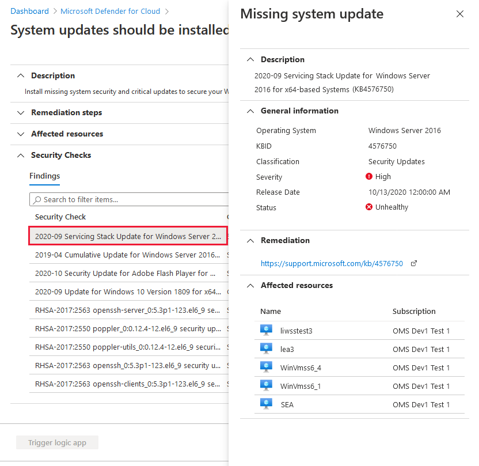This screenshot has height=466, width=479.
Task: Click the VM icon for WinVmss6_4
Action: [266, 367]
